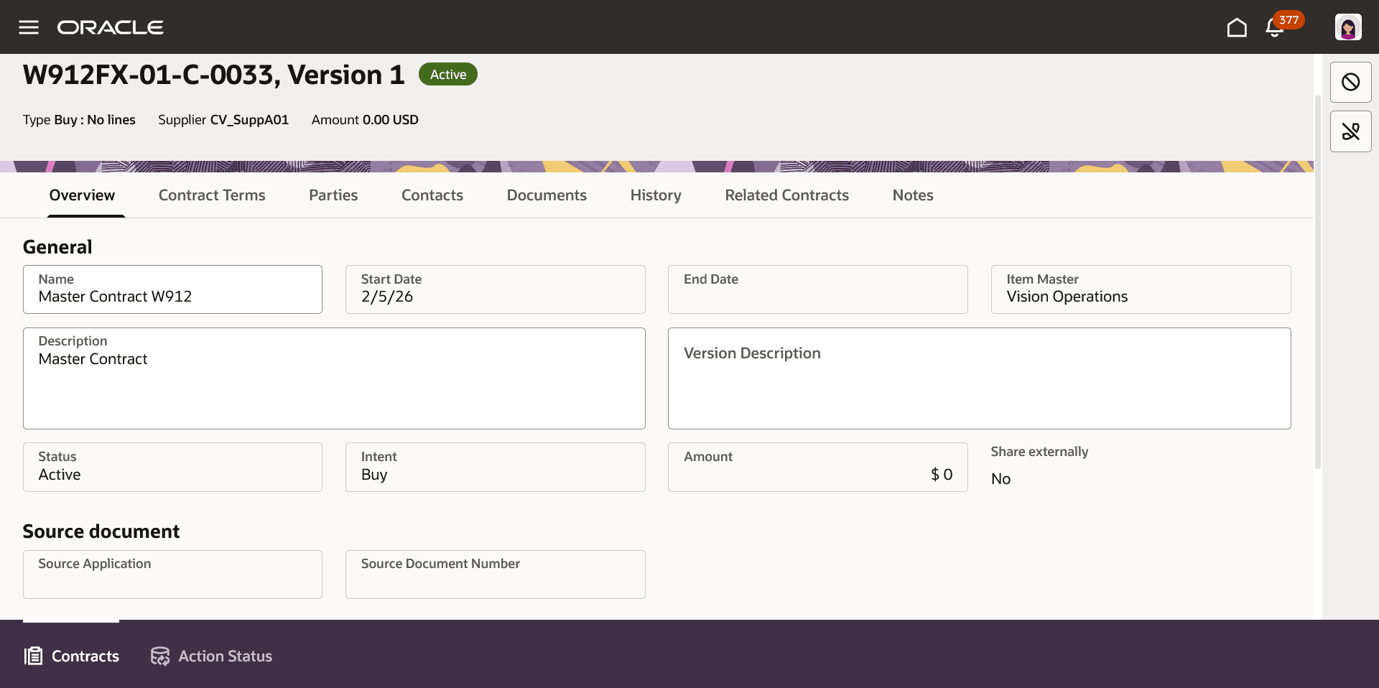Switch to the Contract Terms tab

coord(212,195)
